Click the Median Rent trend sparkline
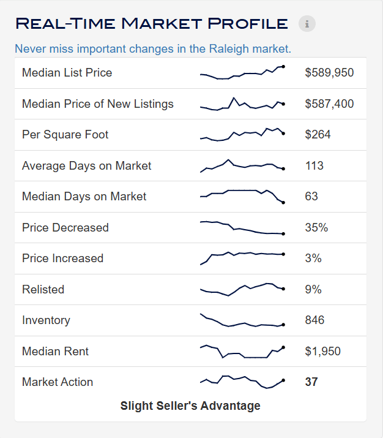The image size is (383, 438). click(242, 352)
